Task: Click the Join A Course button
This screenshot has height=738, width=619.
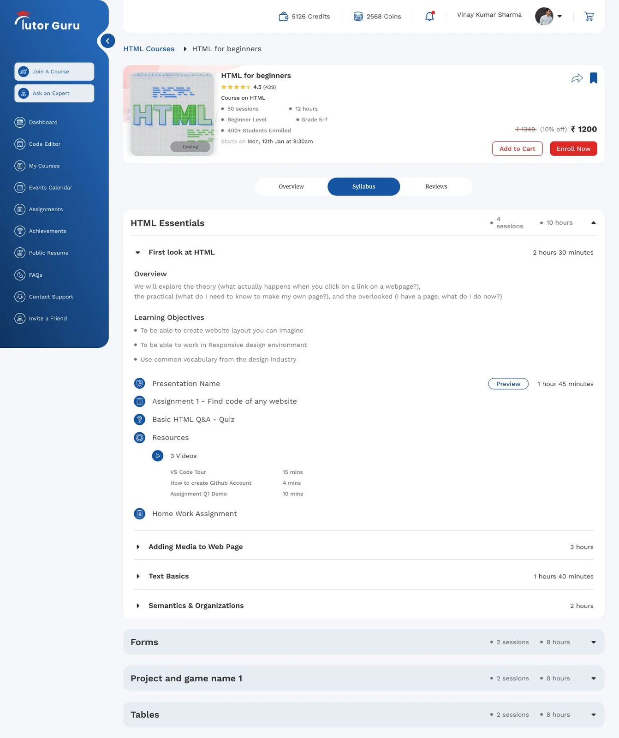Action: pos(54,71)
